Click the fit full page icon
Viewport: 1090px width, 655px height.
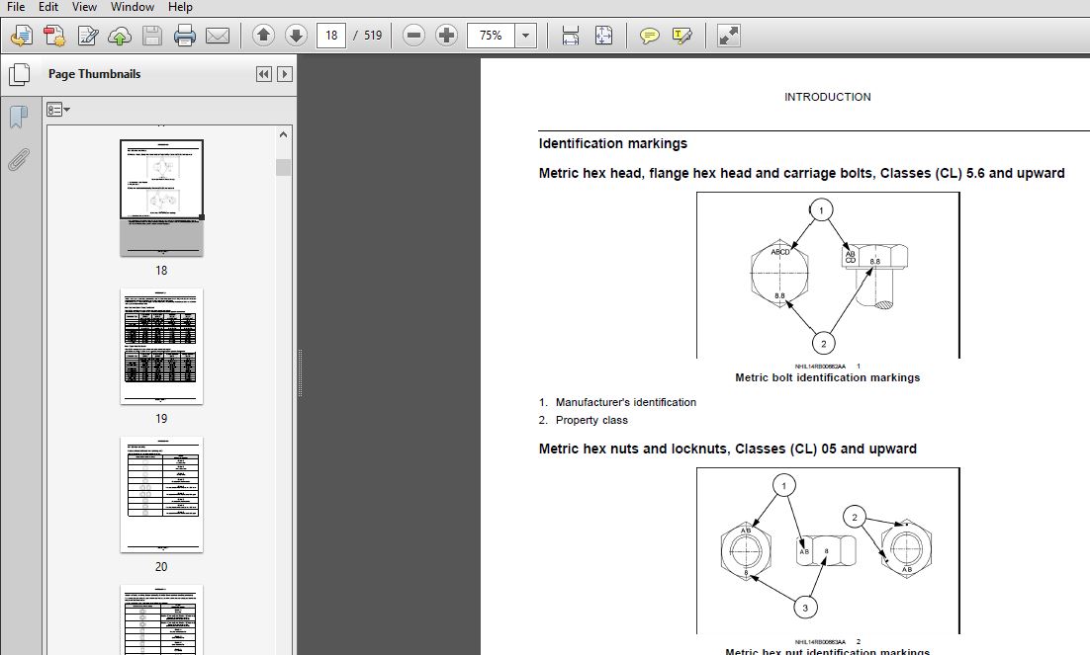coord(604,36)
